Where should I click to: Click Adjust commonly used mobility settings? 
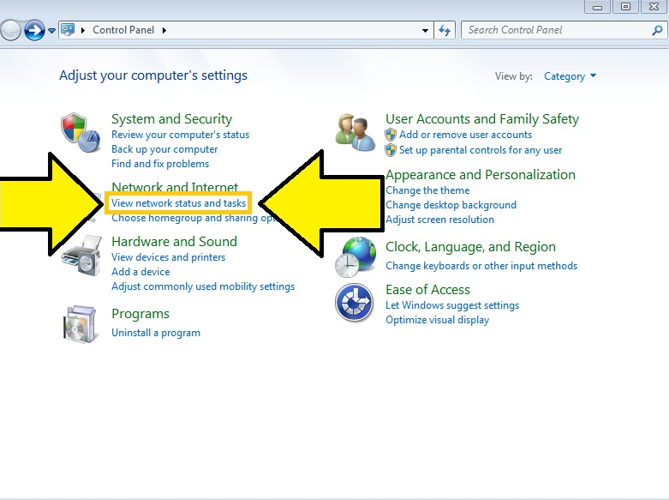click(x=203, y=286)
